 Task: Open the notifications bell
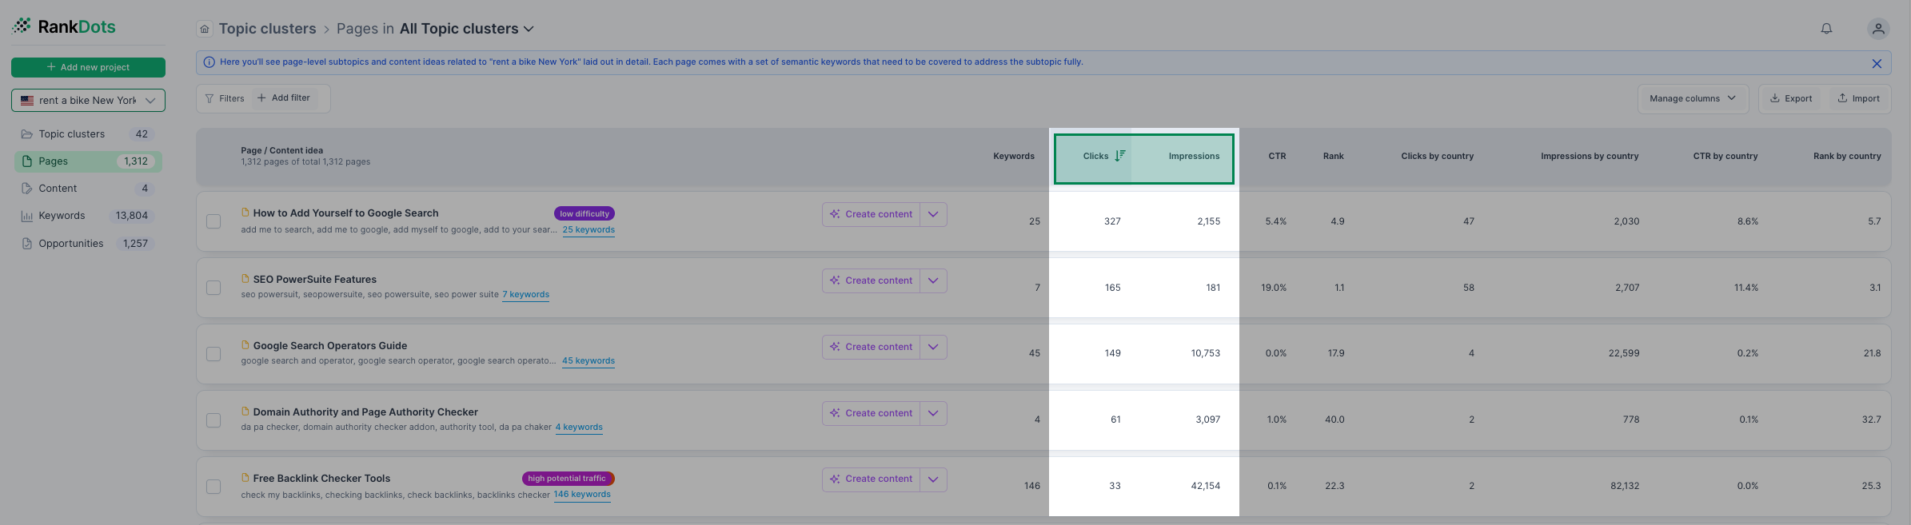coord(1826,29)
